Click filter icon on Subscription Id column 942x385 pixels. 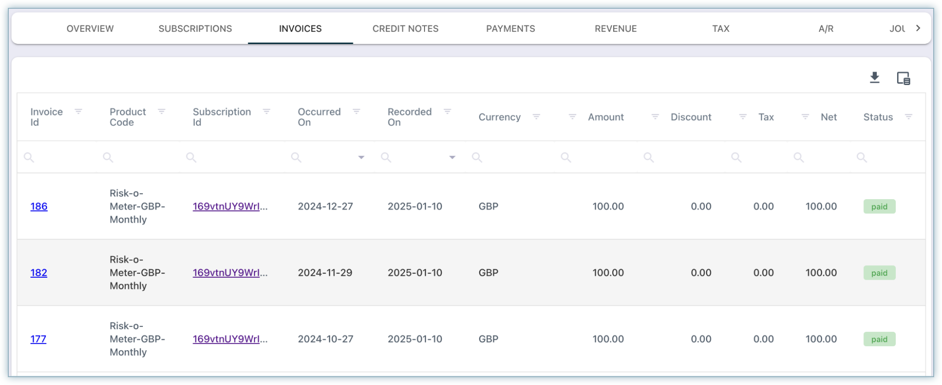point(266,111)
